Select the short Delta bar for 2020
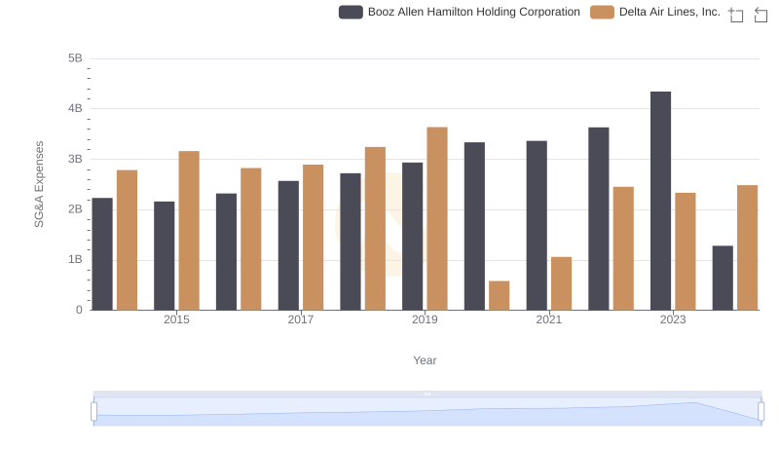The width and height of the screenshot is (779, 449). click(500, 295)
